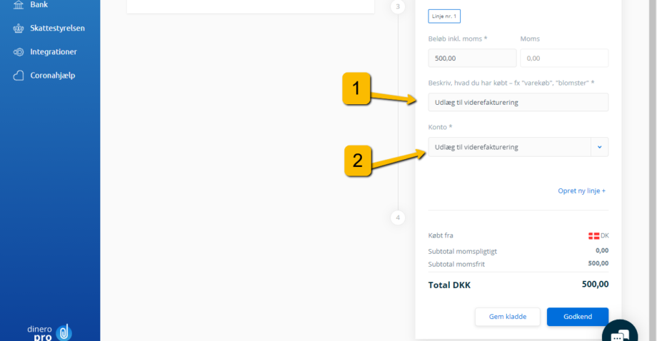
Task: Click the Coronahjælp cloud icon
Action: pos(19,76)
